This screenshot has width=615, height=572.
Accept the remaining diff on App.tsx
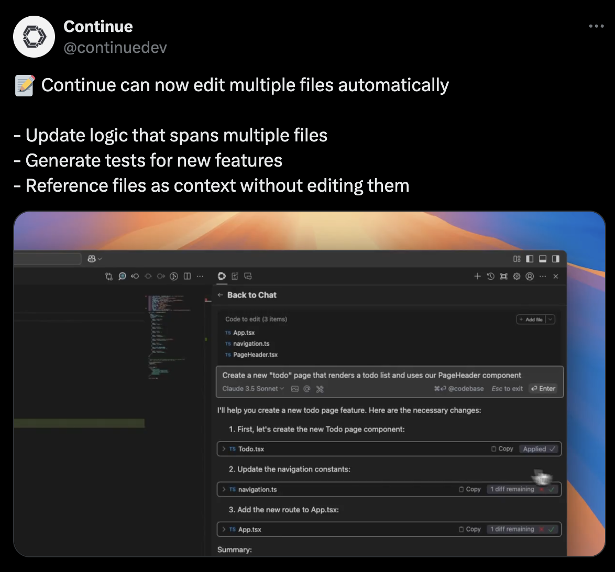click(x=552, y=529)
